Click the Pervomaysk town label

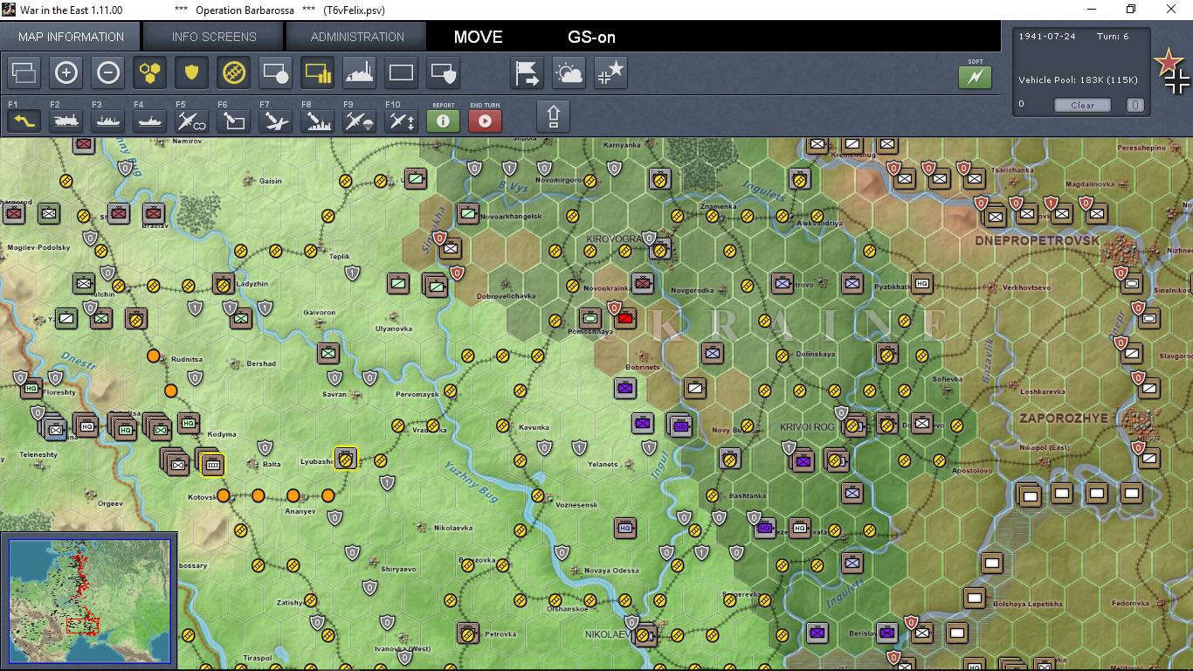[417, 395]
